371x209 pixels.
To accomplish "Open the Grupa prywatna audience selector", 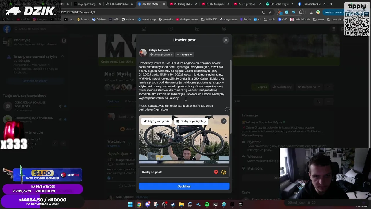I will coord(161,55).
